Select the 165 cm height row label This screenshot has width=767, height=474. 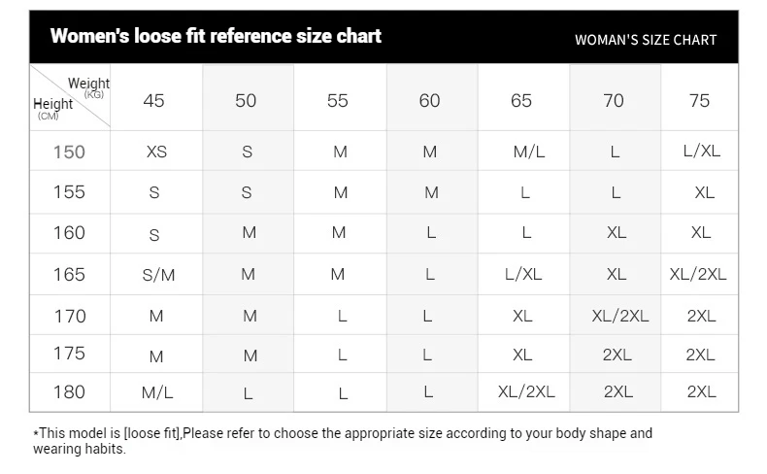pos(69,275)
